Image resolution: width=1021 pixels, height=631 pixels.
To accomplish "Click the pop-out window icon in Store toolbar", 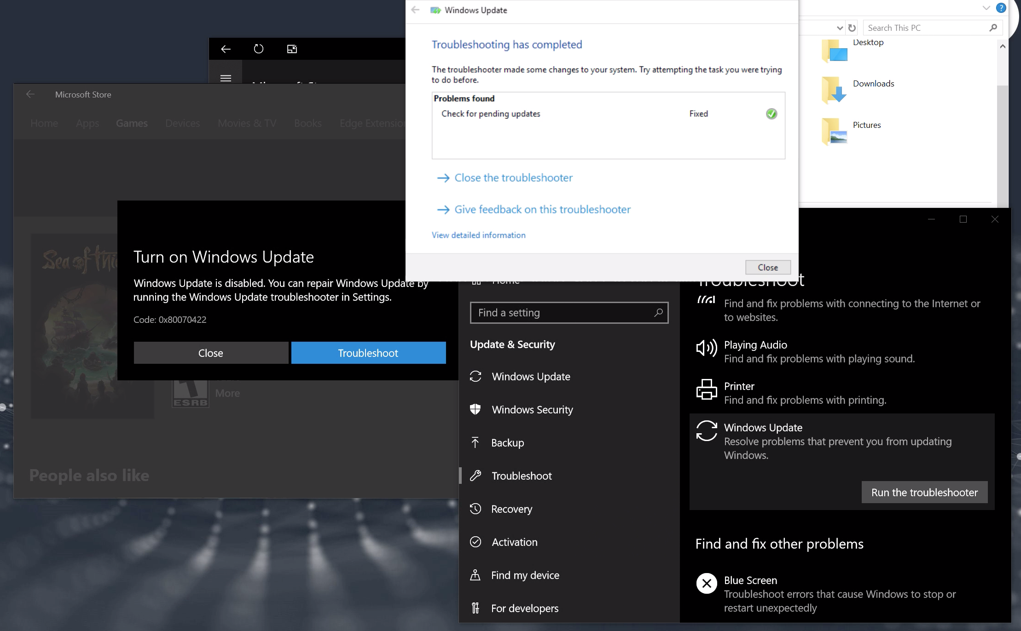I will 292,49.
